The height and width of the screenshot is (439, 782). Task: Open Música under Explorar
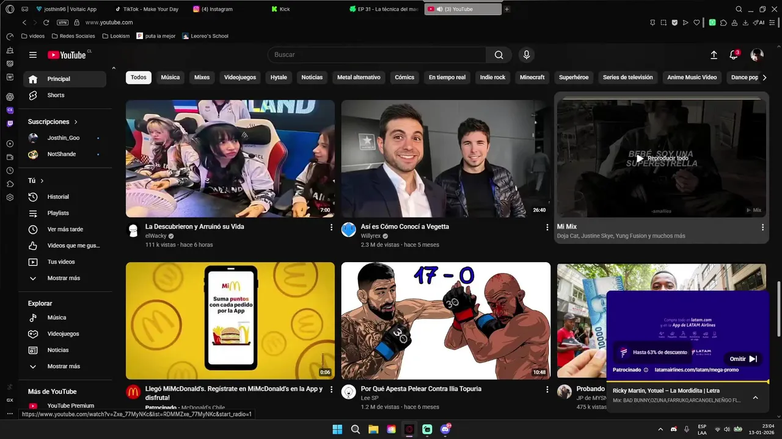tap(65, 318)
